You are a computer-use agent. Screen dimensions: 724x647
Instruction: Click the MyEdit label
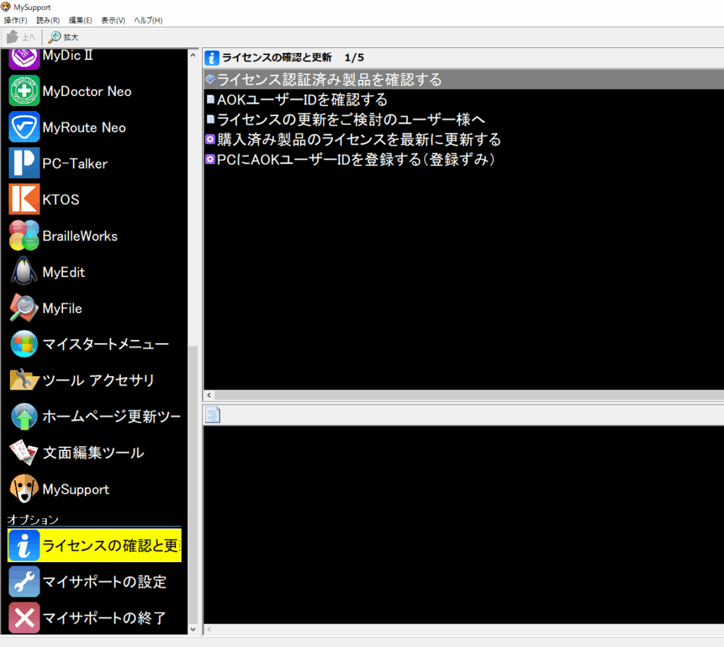pyautogui.click(x=64, y=272)
